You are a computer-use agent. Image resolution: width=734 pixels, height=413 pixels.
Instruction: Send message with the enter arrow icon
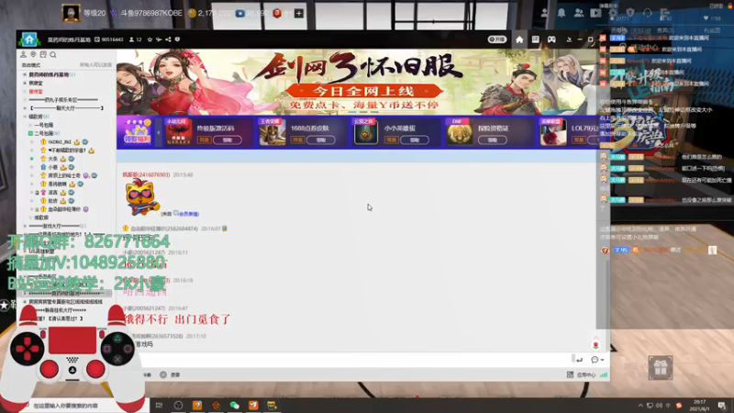[580, 360]
